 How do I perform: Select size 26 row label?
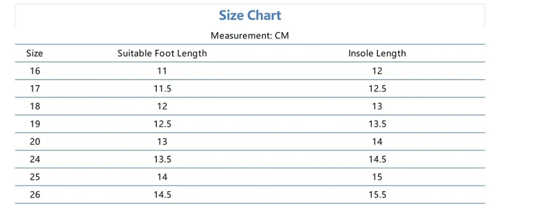point(34,195)
